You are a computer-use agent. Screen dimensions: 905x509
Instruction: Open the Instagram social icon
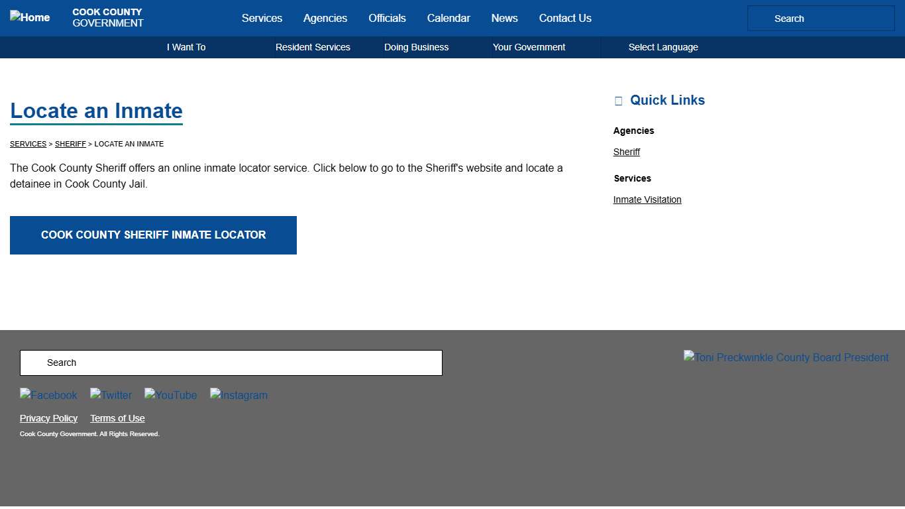239,395
